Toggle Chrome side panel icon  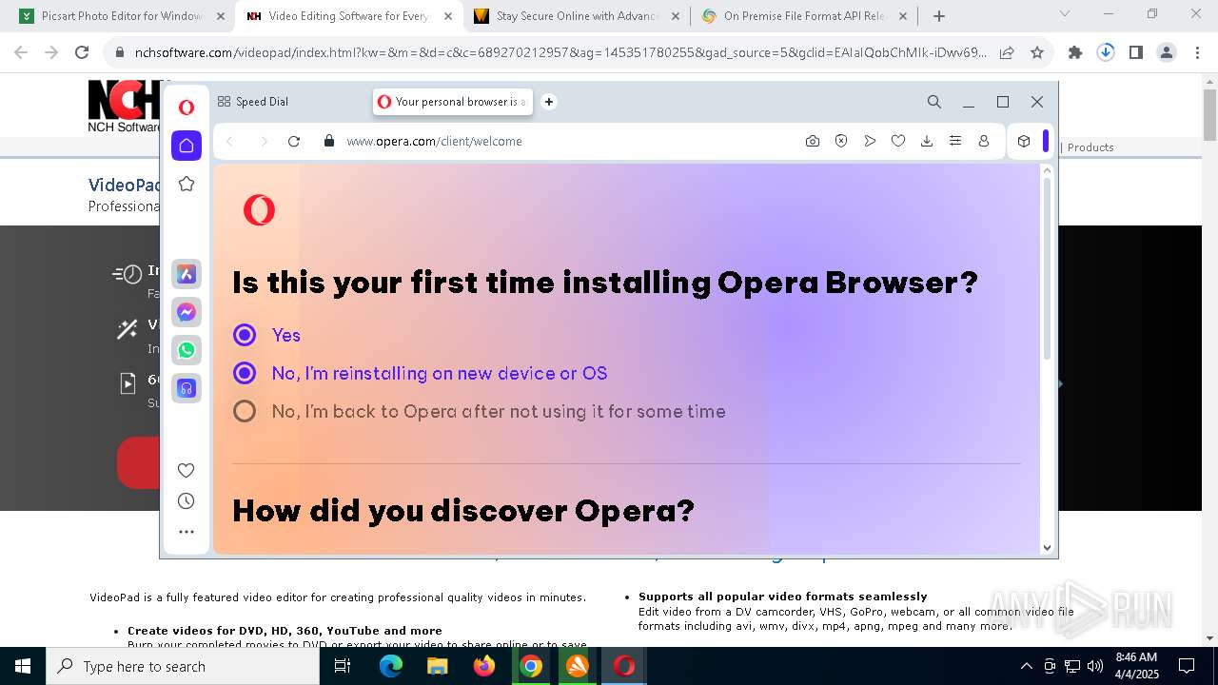(1136, 53)
